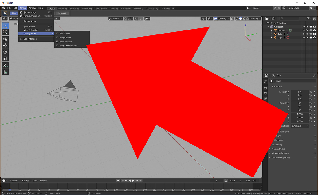
Task: Switch to the Modeling workspace tab
Action: 62,8
